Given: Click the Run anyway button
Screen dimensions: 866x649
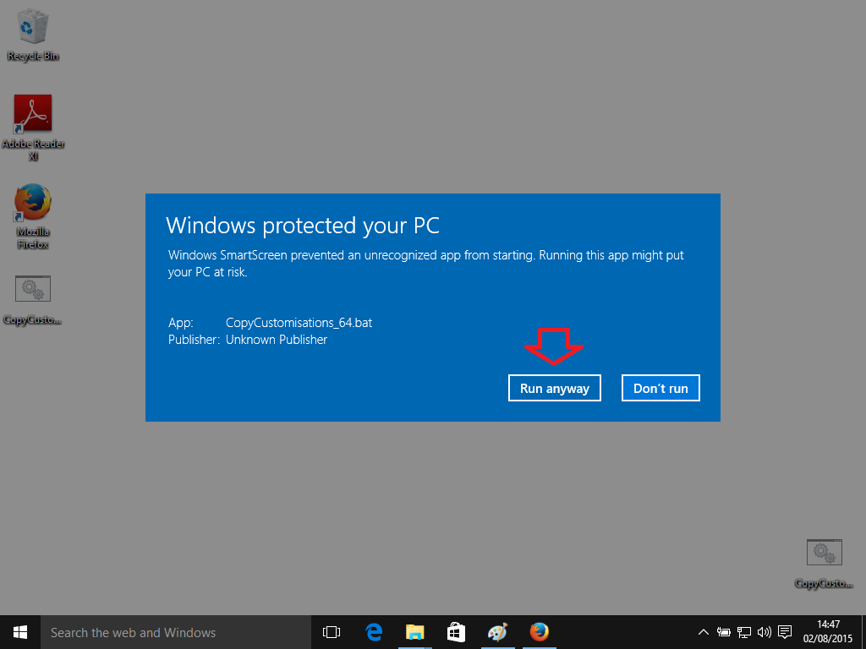Looking at the screenshot, I should point(555,388).
